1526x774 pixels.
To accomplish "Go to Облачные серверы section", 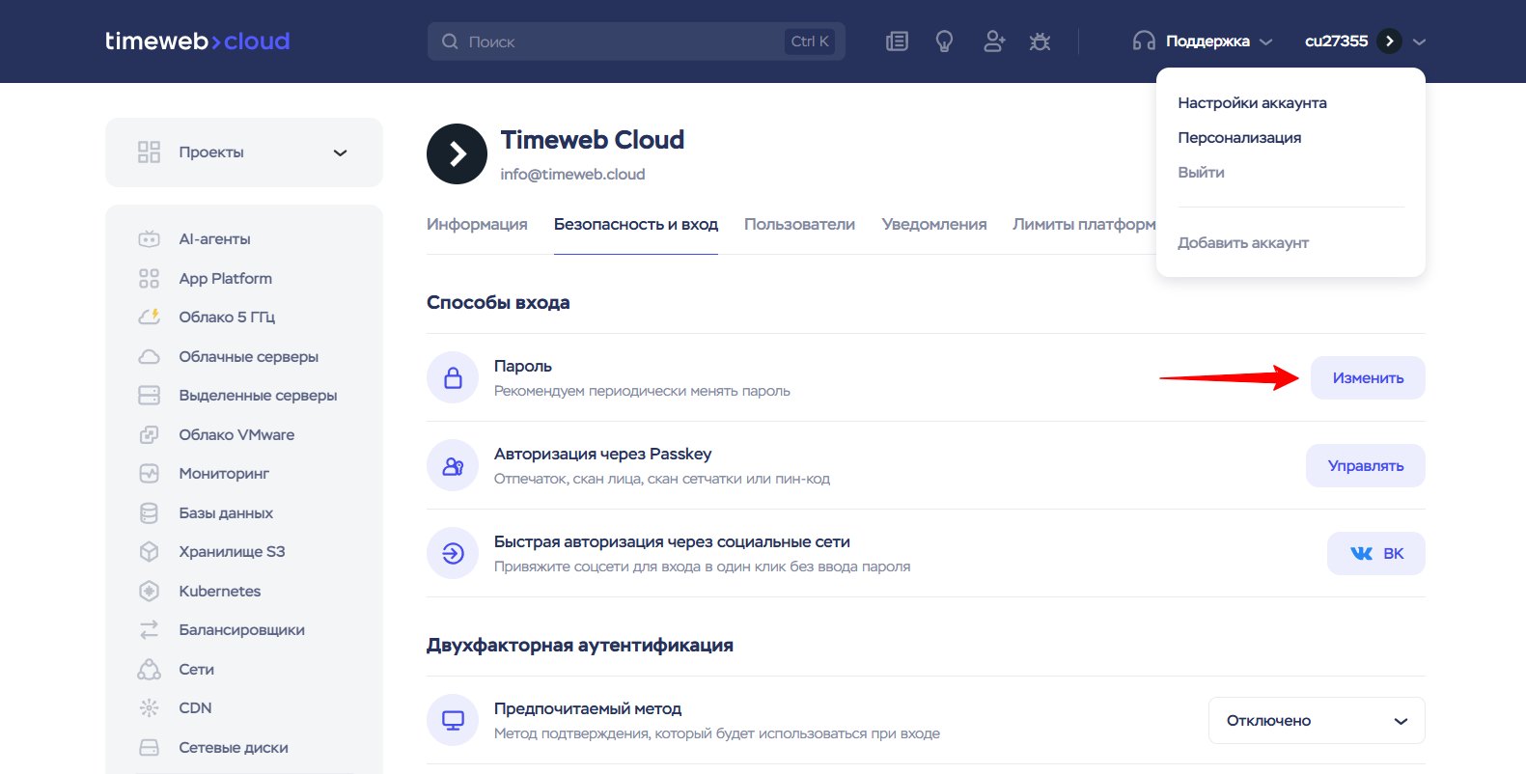I will coord(248,356).
